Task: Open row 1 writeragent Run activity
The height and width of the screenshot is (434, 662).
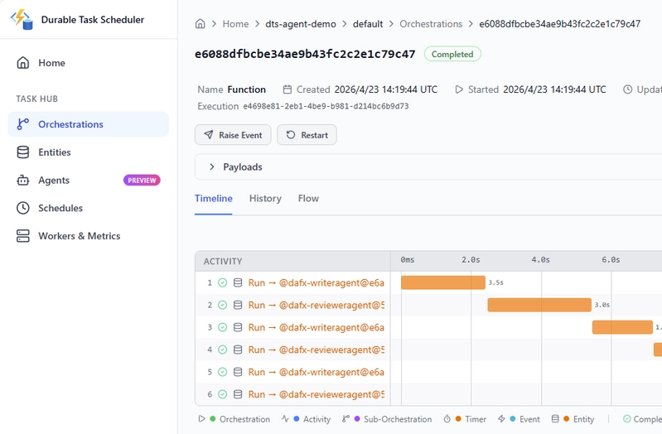Action: click(x=317, y=282)
